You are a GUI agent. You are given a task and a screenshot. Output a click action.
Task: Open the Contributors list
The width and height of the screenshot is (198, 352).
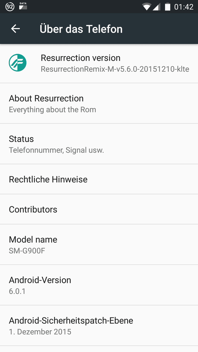coord(99,209)
